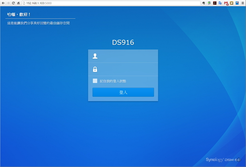Click the 哈囉，歡迎！ welcome heading
This screenshot has width=246, height=167.
19,15
